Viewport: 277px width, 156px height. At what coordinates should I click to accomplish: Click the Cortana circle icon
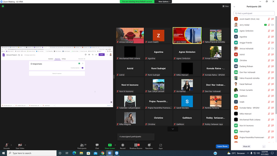(x=60, y=153)
